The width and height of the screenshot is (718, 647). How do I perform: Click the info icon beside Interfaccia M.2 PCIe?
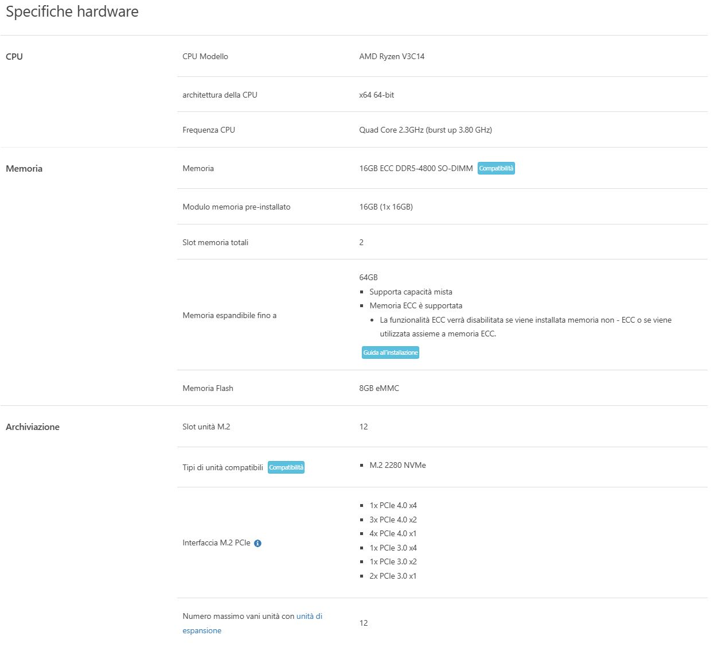pyautogui.click(x=257, y=543)
